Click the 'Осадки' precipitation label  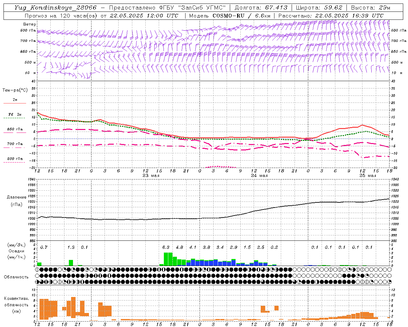click(16, 251)
